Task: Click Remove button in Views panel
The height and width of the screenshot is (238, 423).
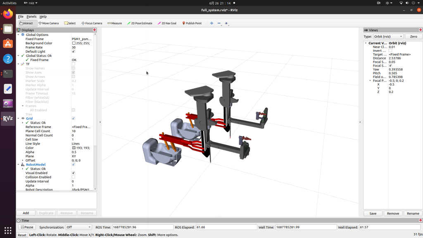Action: (393, 214)
